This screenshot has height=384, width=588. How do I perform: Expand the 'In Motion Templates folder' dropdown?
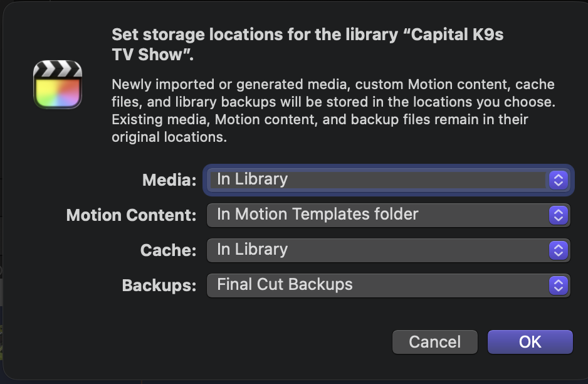377,215
